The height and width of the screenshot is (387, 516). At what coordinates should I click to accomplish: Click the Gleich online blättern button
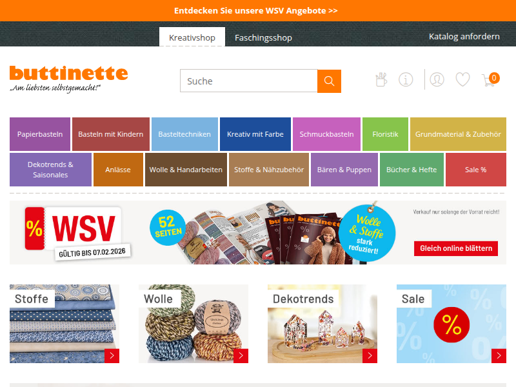456,248
